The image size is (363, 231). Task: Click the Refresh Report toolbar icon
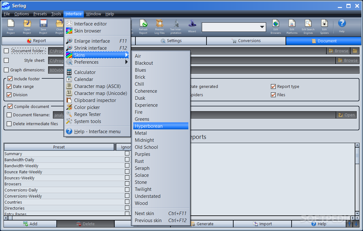click(x=143, y=26)
